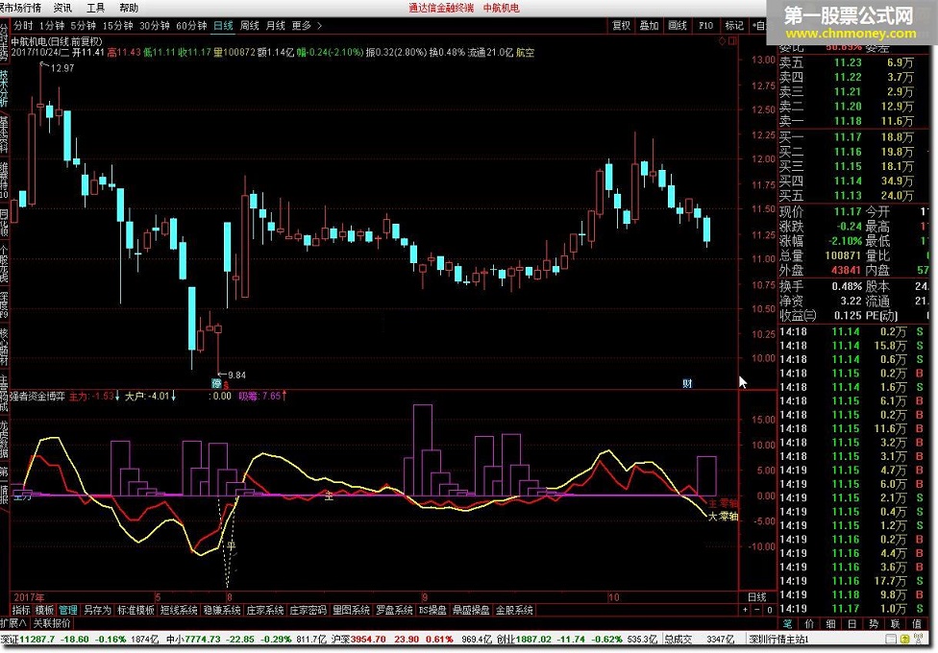Screen dimensions: 938x653
Task: Switch chart to 分时 period
Action: [x=23, y=26]
